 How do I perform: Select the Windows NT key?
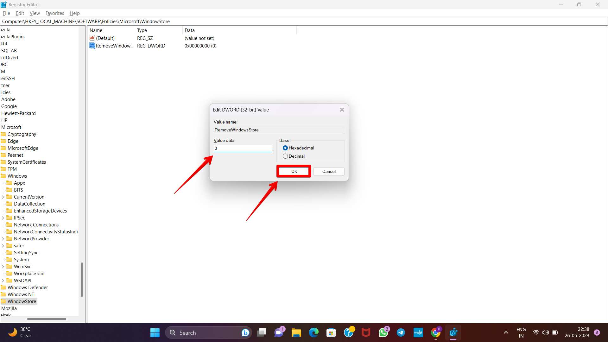(x=21, y=294)
